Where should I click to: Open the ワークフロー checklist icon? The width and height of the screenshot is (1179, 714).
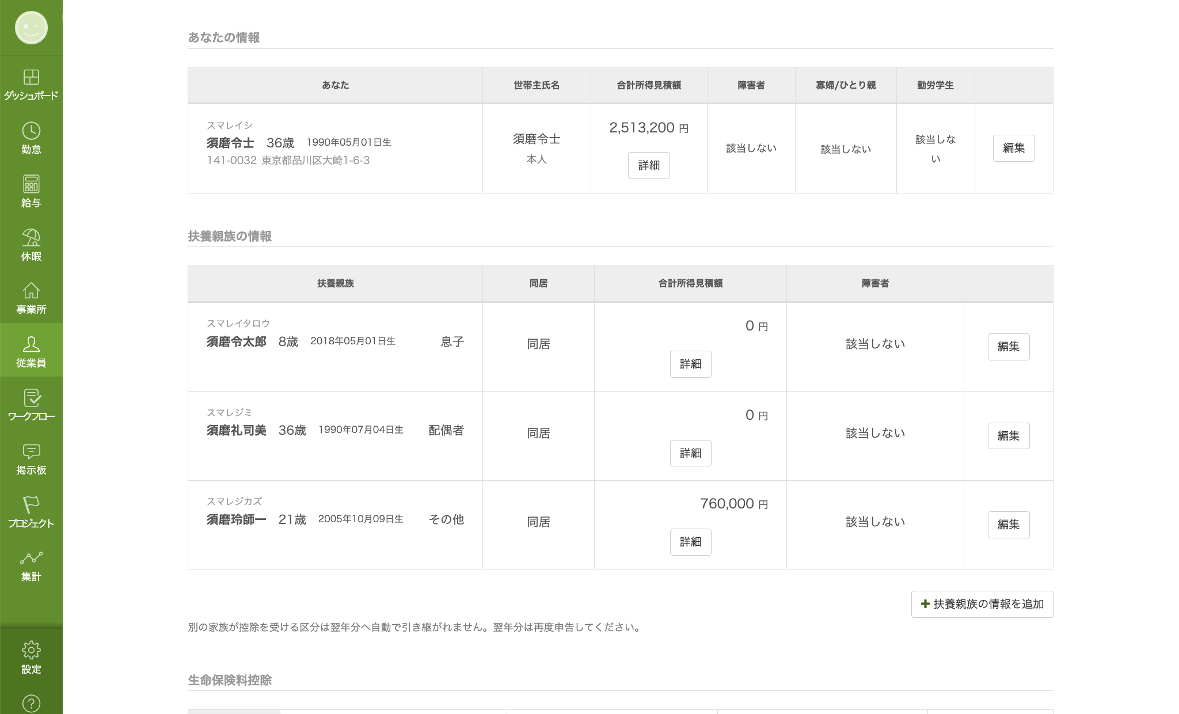click(31, 398)
